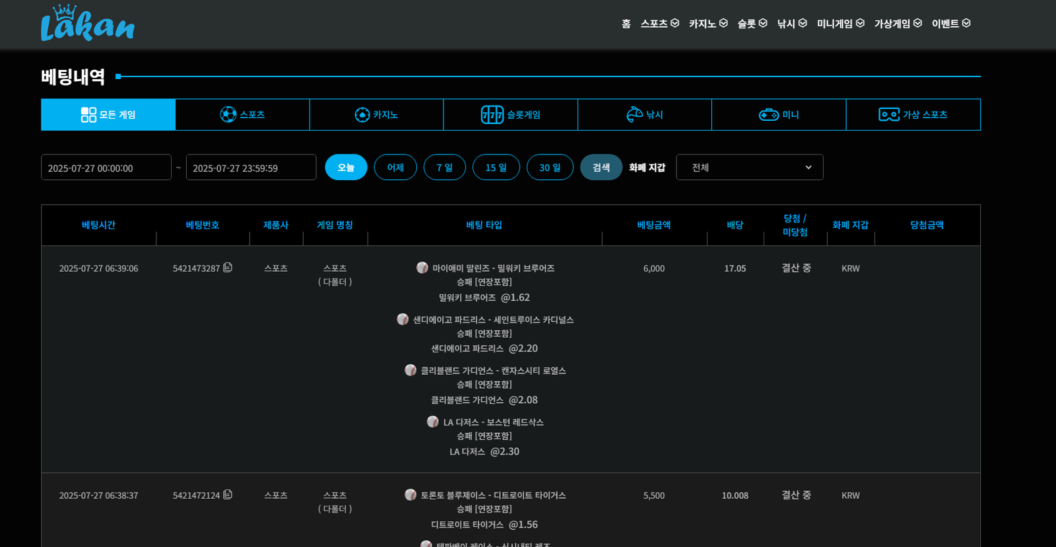1056x547 pixels.
Task: Filter bets by 오늘
Action: pyautogui.click(x=346, y=168)
